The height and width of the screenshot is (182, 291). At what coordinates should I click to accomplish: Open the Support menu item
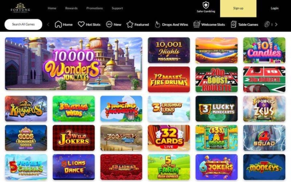[117, 8]
